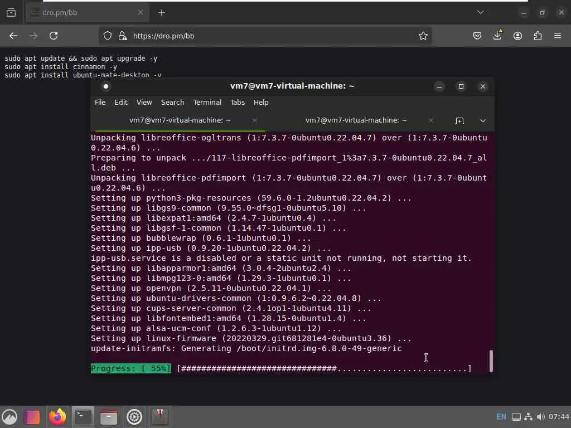The width and height of the screenshot is (571, 428).
Task: Open the taskbar applications menu launcher
Action: coord(9,417)
